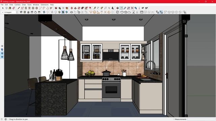Open the V-Ray Asset Editor
216x121 pixels.
pyautogui.click(x=117, y=12)
